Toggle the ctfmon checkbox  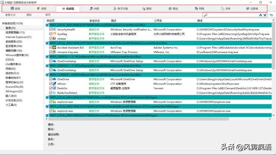(51, 84)
